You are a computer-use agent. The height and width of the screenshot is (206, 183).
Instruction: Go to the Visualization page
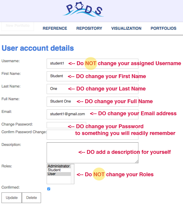pos(126,29)
